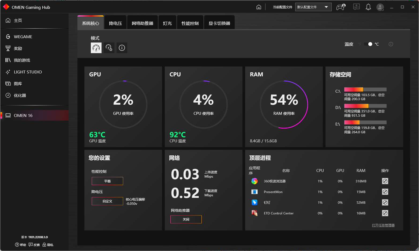Viewport: 419px width, 251px height.
Task: Open 反馈 feedback at bottom left
Action: click(x=34, y=245)
